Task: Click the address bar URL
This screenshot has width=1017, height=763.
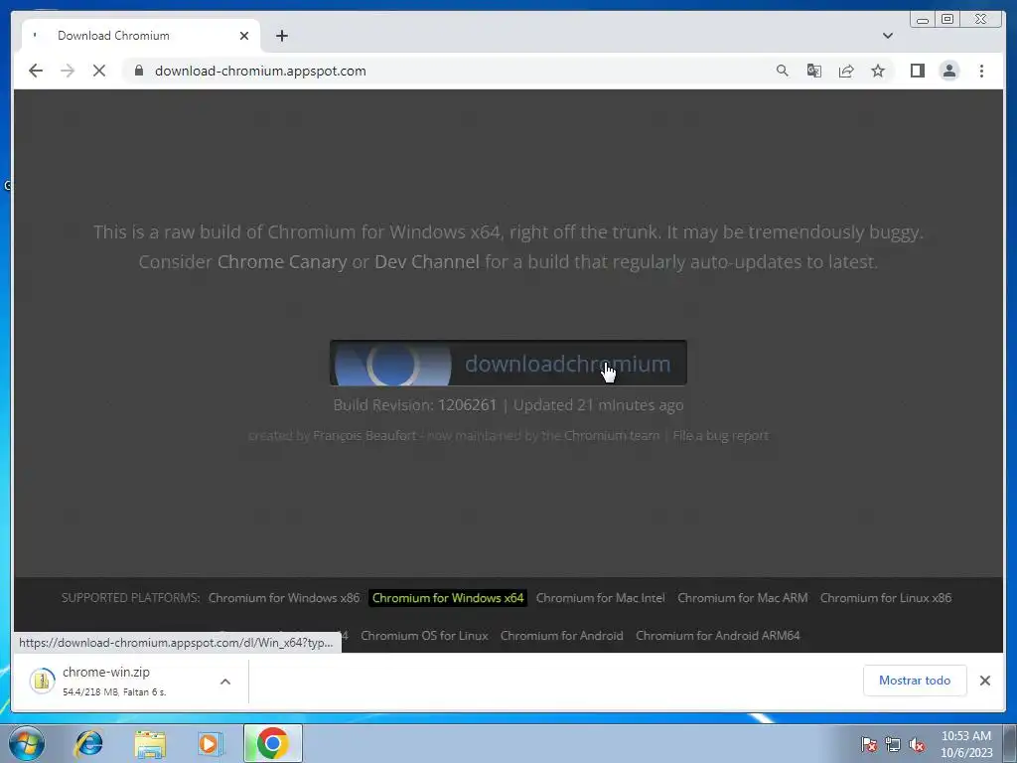Action: 260,71
